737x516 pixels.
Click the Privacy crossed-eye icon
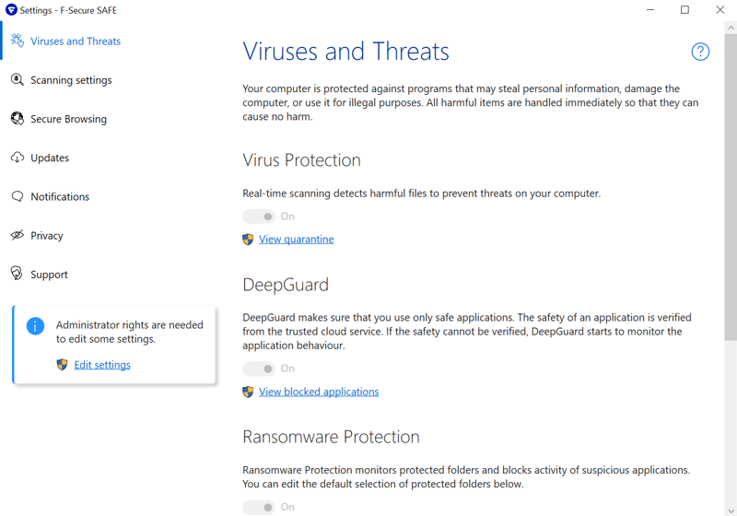pos(18,235)
